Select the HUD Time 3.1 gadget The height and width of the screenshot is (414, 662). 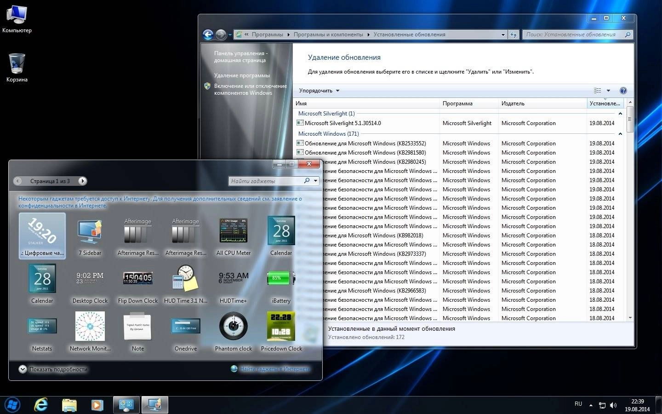click(186, 284)
